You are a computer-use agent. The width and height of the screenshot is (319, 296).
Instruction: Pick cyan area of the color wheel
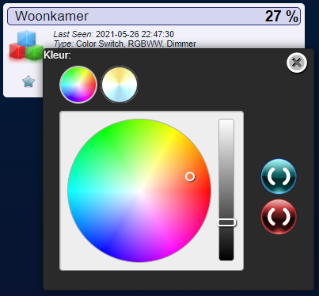click(72, 191)
